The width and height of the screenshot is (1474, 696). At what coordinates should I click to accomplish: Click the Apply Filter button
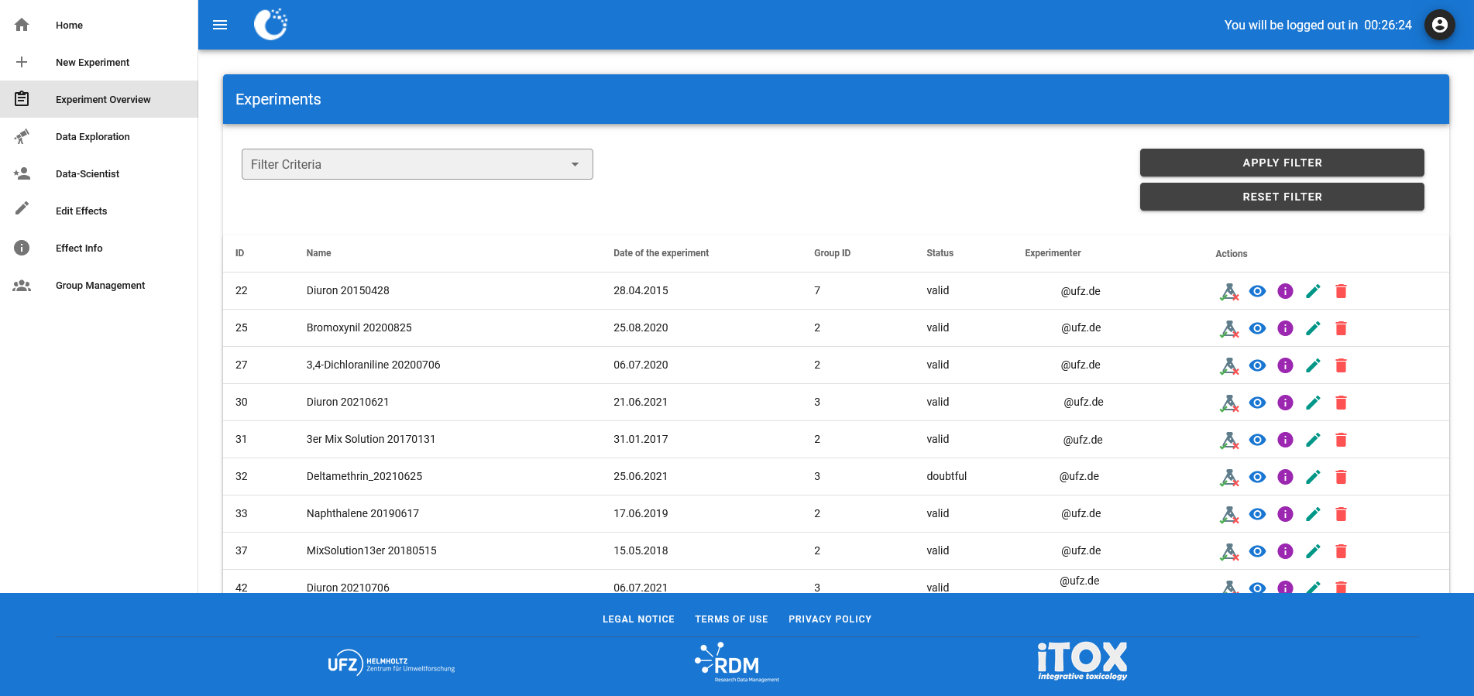coord(1282,163)
